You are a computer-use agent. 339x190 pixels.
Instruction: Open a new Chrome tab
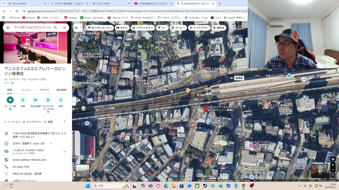pos(220,3)
